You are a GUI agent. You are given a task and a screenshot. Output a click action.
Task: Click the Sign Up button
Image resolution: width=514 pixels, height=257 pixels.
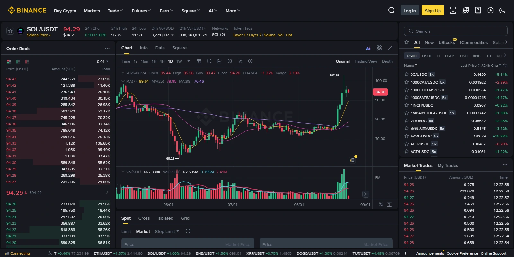(433, 11)
